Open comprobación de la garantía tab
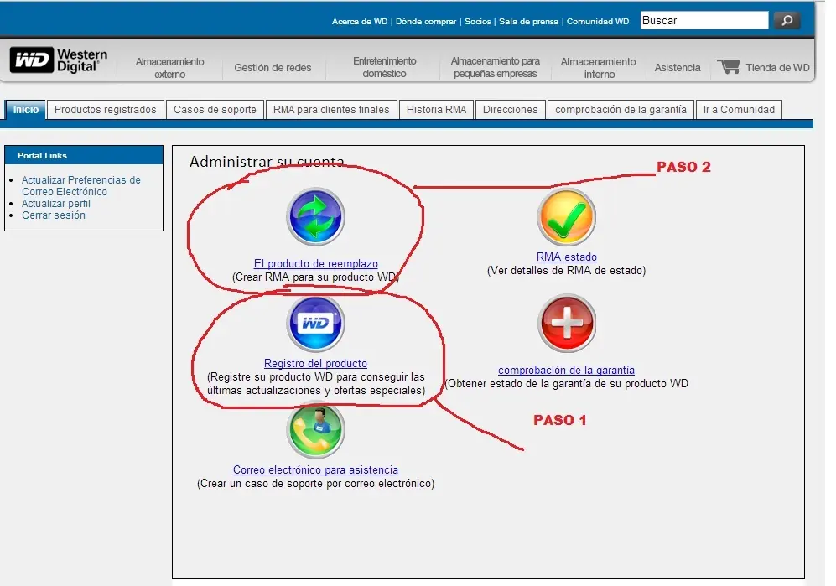 (x=621, y=109)
